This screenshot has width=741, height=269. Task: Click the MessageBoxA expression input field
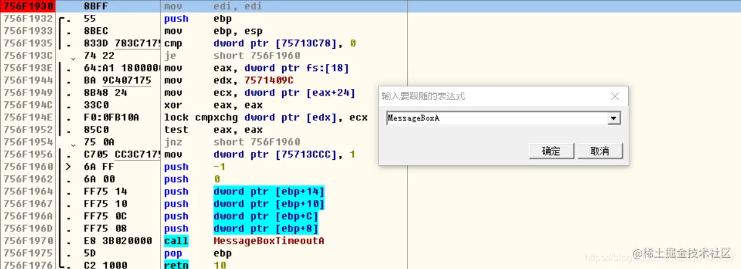point(497,118)
